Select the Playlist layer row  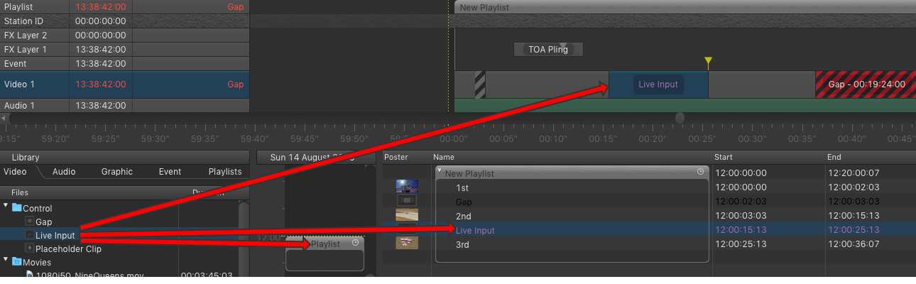(x=124, y=6)
